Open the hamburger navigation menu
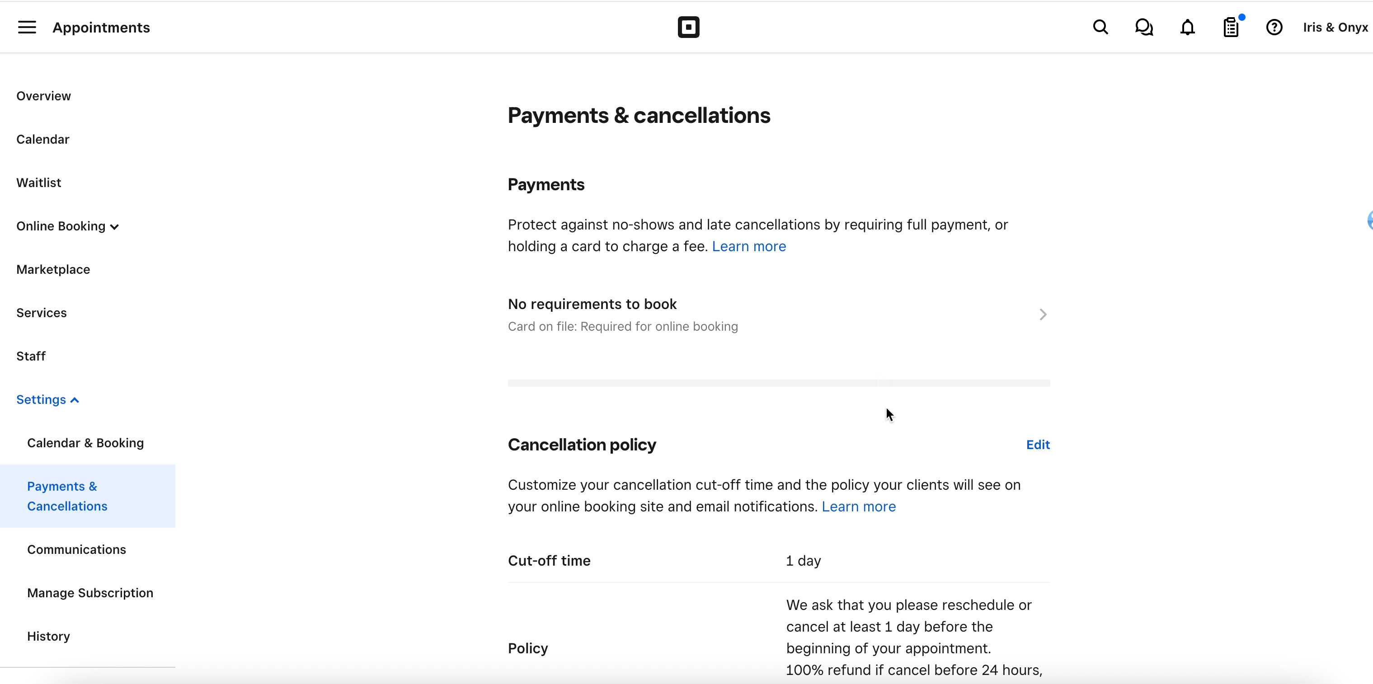The width and height of the screenshot is (1373, 684). pyautogui.click(x=27, y=27)
